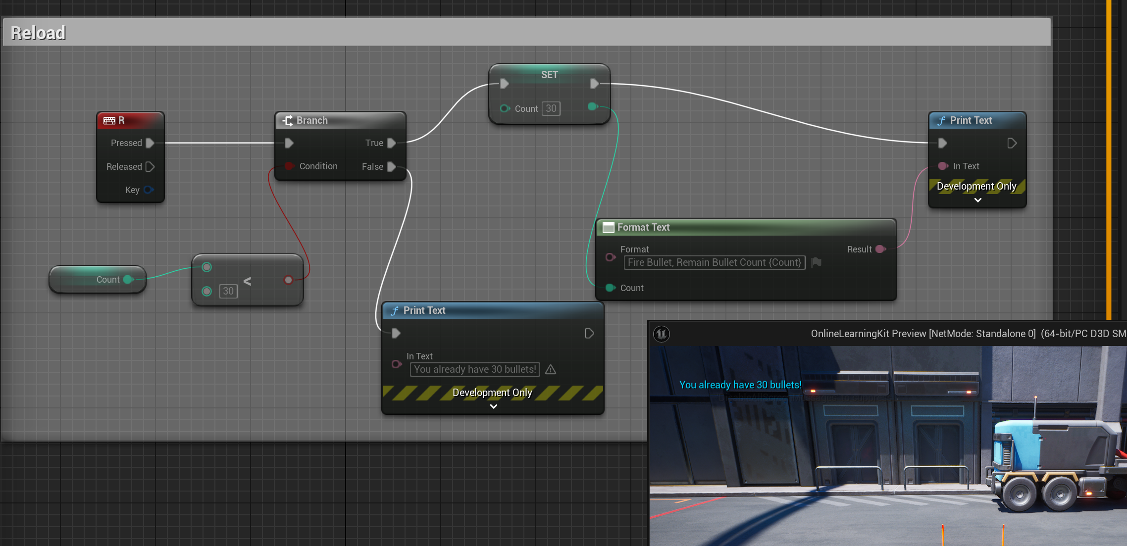Screen dimensions: 1127x546
Task: Expand the lower Print Text node's advanced options
Action: [493, 406]
